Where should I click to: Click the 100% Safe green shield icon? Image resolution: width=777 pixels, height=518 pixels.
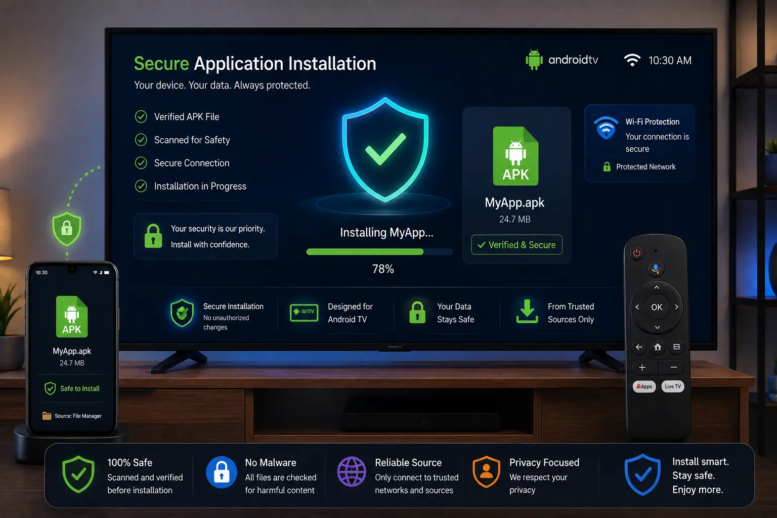click(78, 474)
